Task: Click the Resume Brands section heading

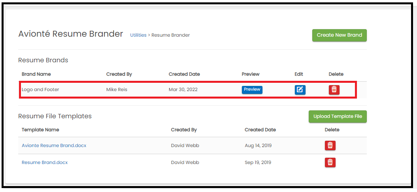Action: point(43,60)
